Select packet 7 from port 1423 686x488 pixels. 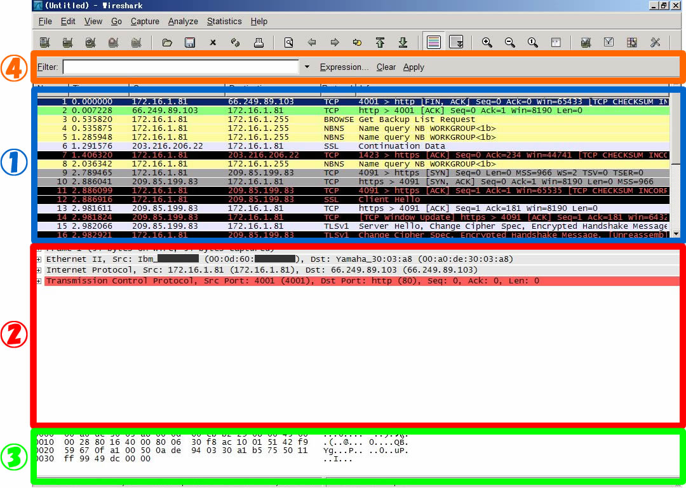(x=353, y=155)
